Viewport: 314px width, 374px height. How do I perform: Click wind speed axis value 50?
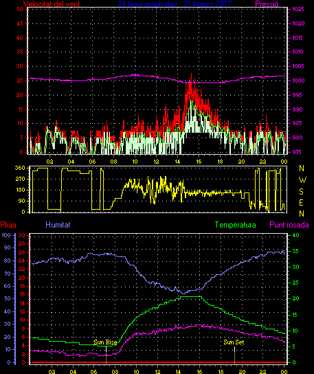[20, 9]
